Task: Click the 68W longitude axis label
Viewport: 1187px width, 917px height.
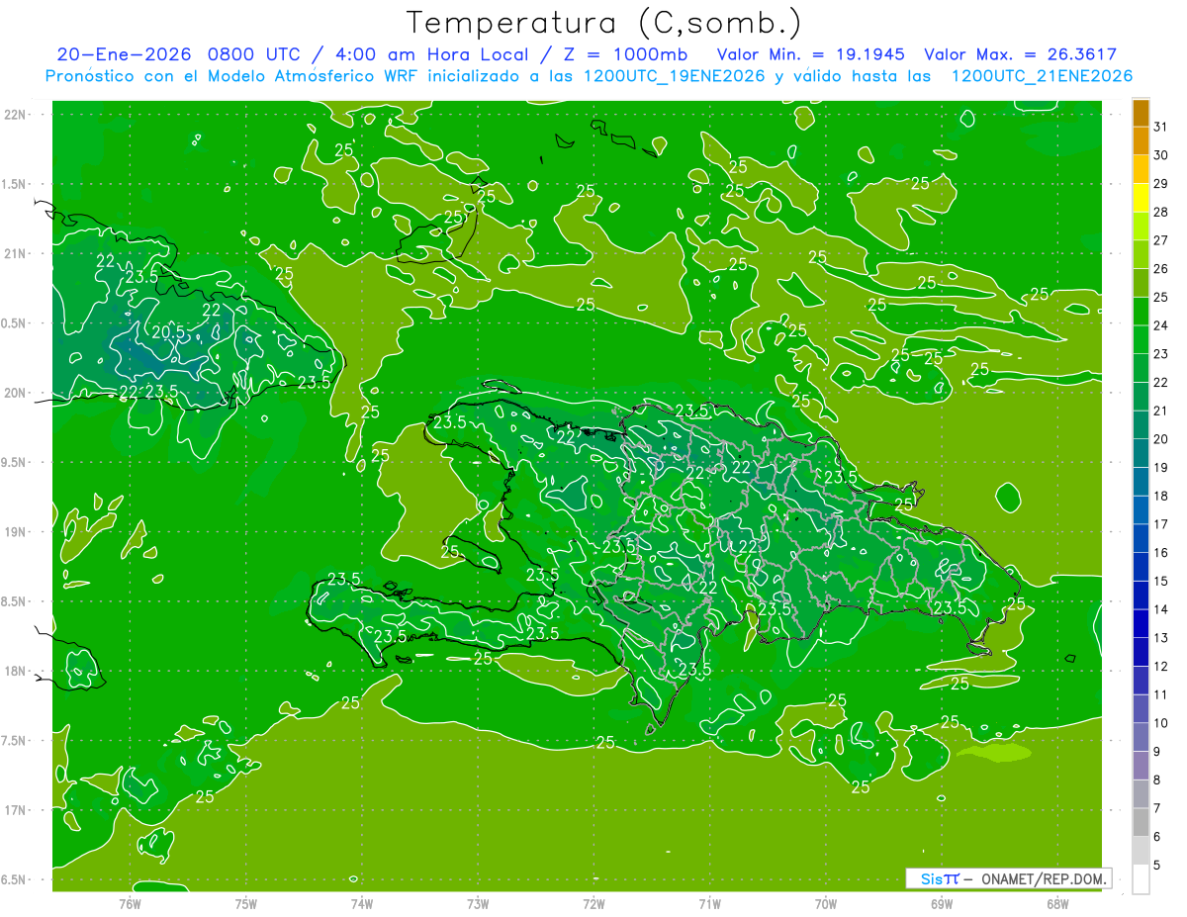Action: pos(1057,903)
